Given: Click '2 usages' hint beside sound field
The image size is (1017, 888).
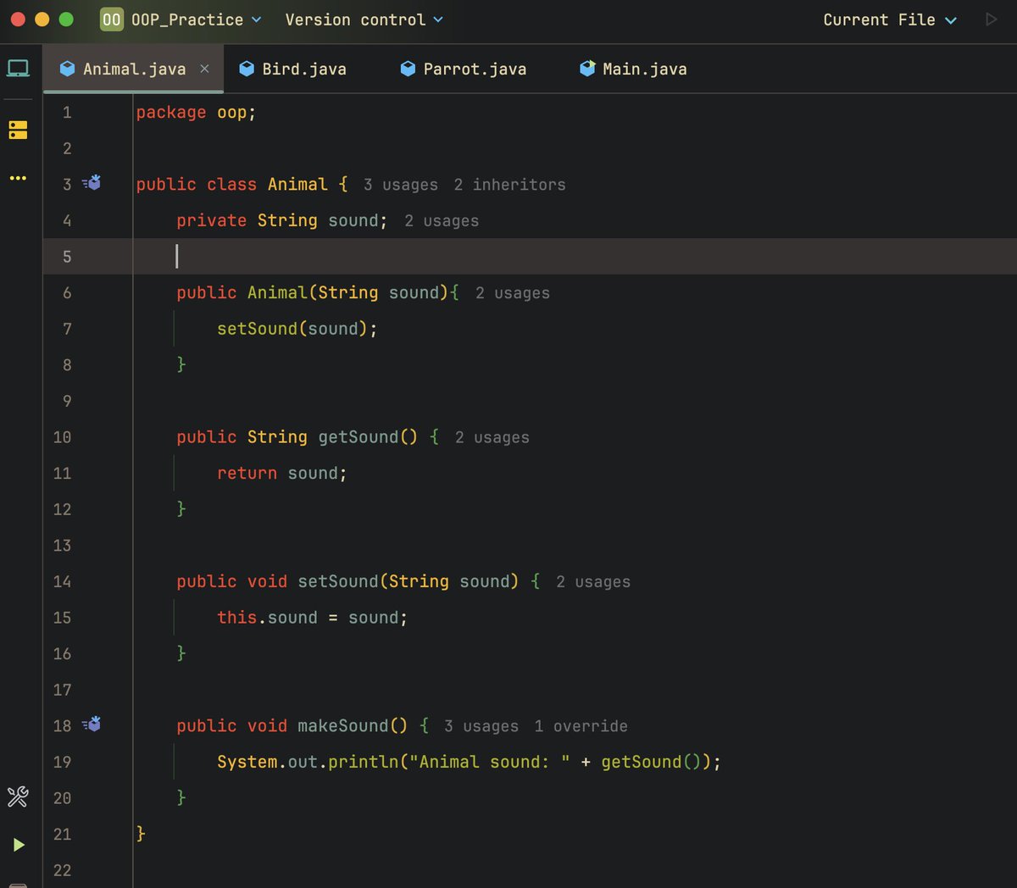Looking at the screenshot, I should click(442, 221).
